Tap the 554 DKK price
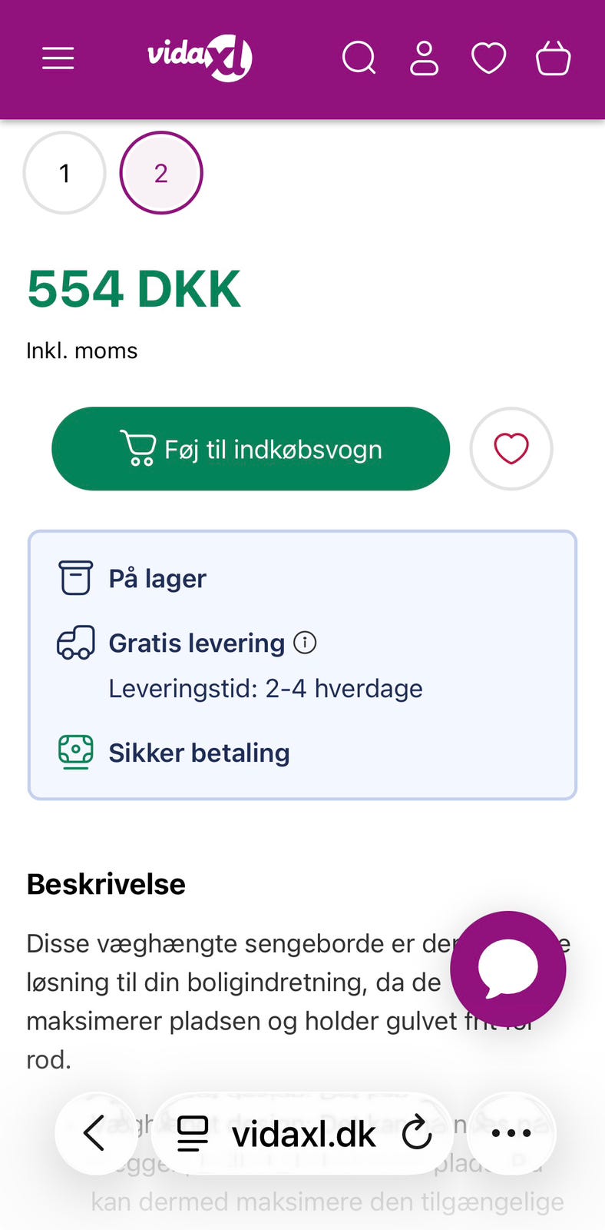This screenshot has height=1230, width=605. pos(134,289)
